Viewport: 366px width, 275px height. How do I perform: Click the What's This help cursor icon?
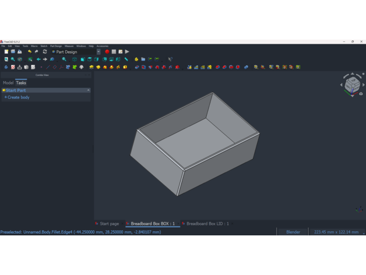[170, 59]
